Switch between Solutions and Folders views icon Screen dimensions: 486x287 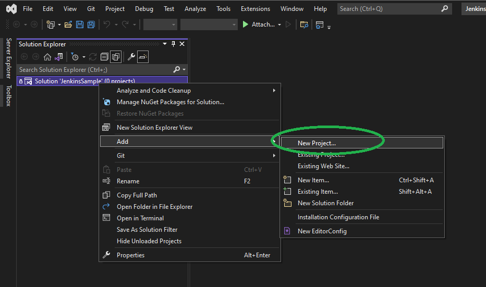point(58,57)
